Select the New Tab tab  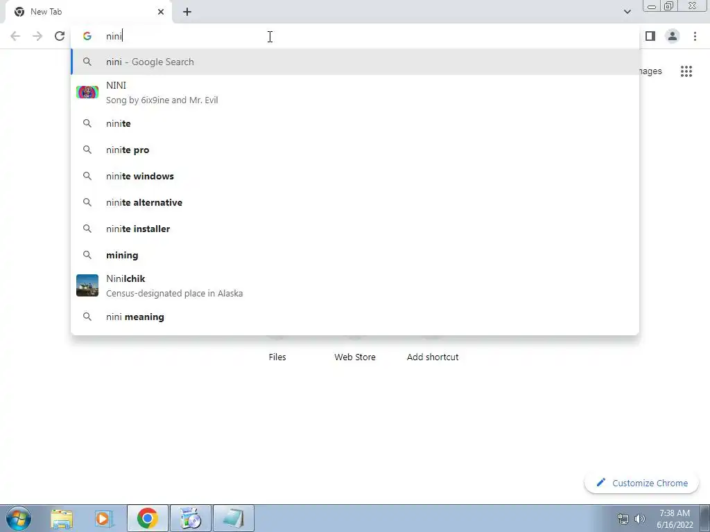pos(89,12)
